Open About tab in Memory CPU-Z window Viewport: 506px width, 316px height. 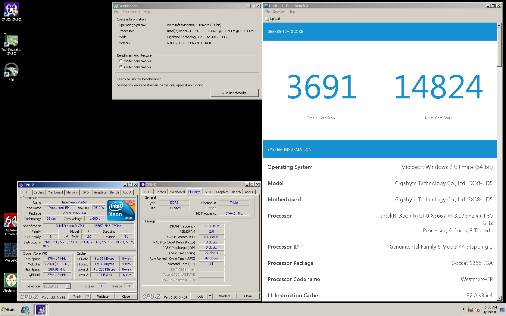click(x=249, y=192)
